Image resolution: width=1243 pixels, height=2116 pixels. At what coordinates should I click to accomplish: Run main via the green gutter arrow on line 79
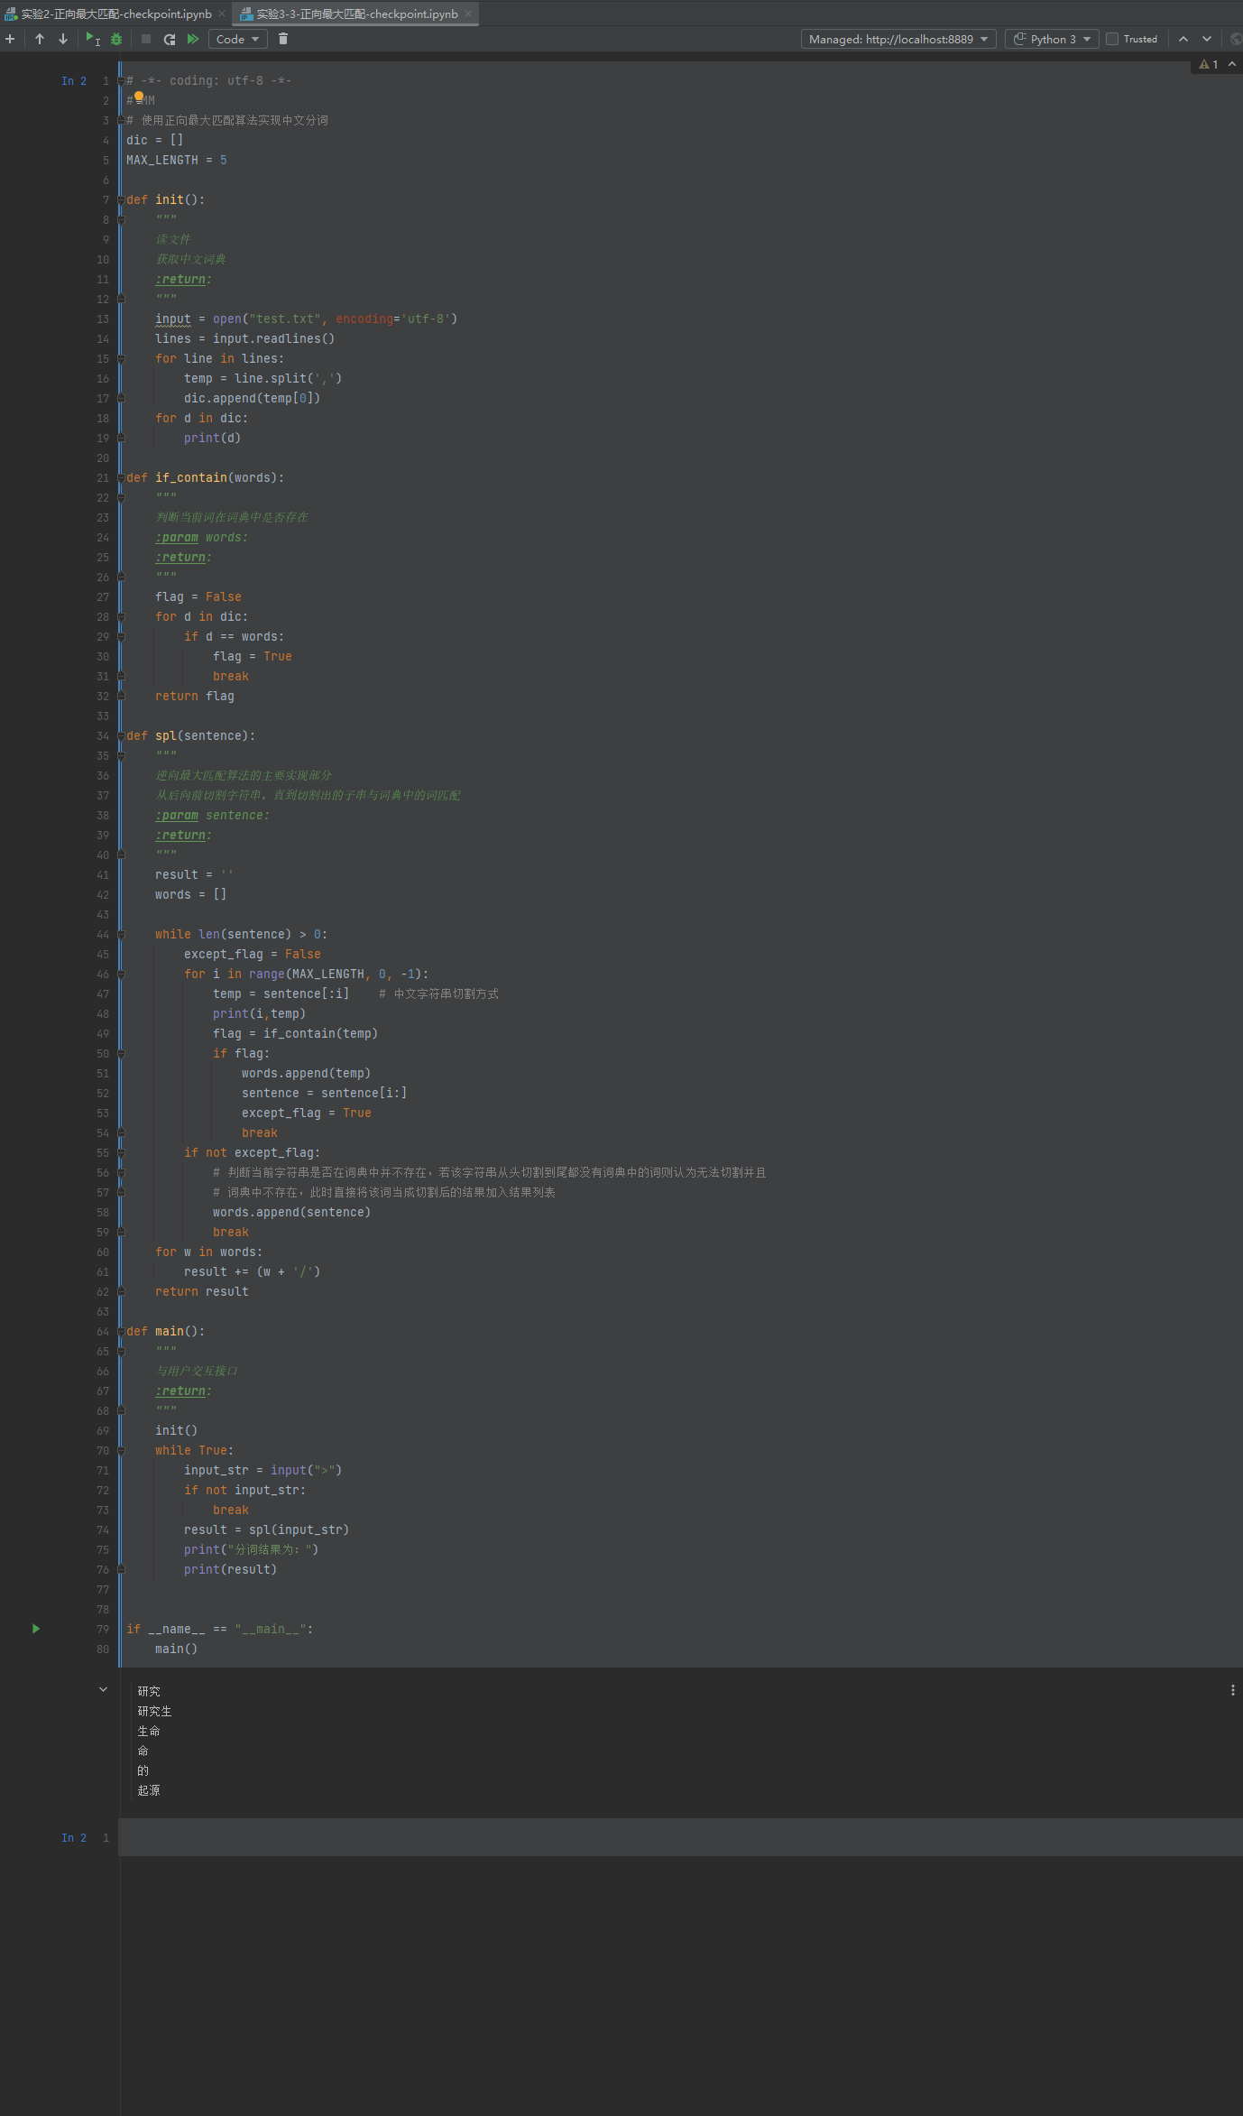click(x=36, y=1629)
